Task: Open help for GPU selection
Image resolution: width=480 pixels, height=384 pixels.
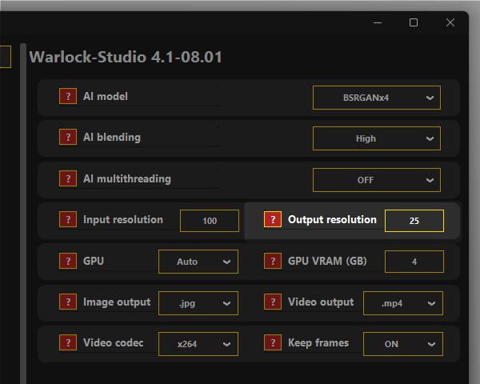Action: 68,261
